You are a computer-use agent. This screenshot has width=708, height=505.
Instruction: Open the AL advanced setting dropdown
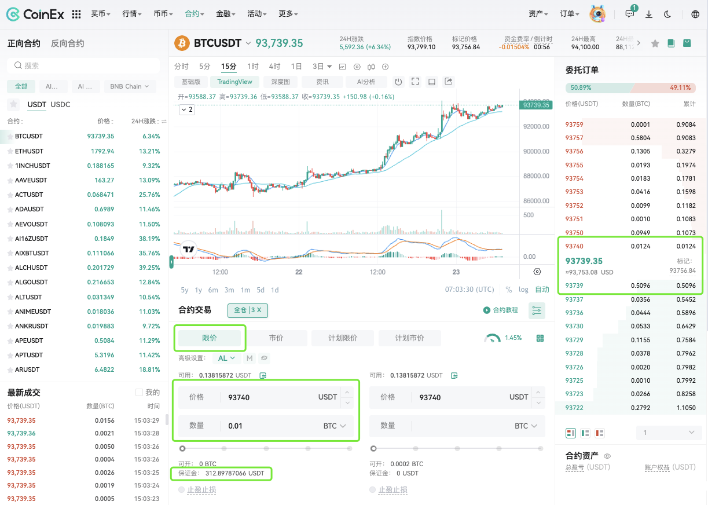[226, 358]
